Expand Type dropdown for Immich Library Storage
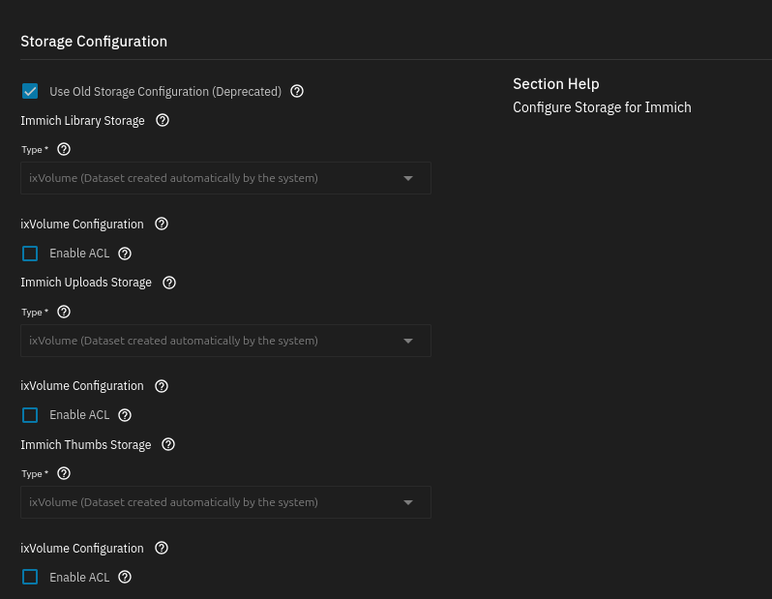Viewport: 772px width, 599px height. (225, 179)
